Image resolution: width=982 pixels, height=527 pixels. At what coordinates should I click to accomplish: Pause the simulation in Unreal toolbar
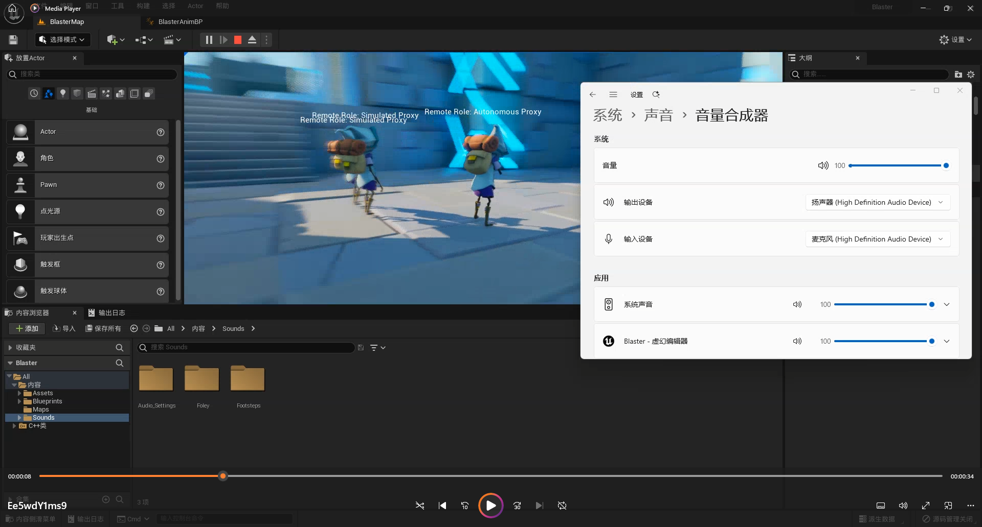click(x=209, y=40)
